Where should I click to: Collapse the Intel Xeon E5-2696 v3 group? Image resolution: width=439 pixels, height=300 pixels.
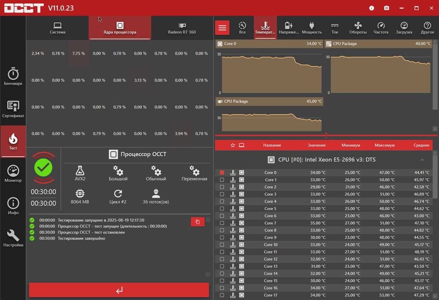[x=422, y=160]
